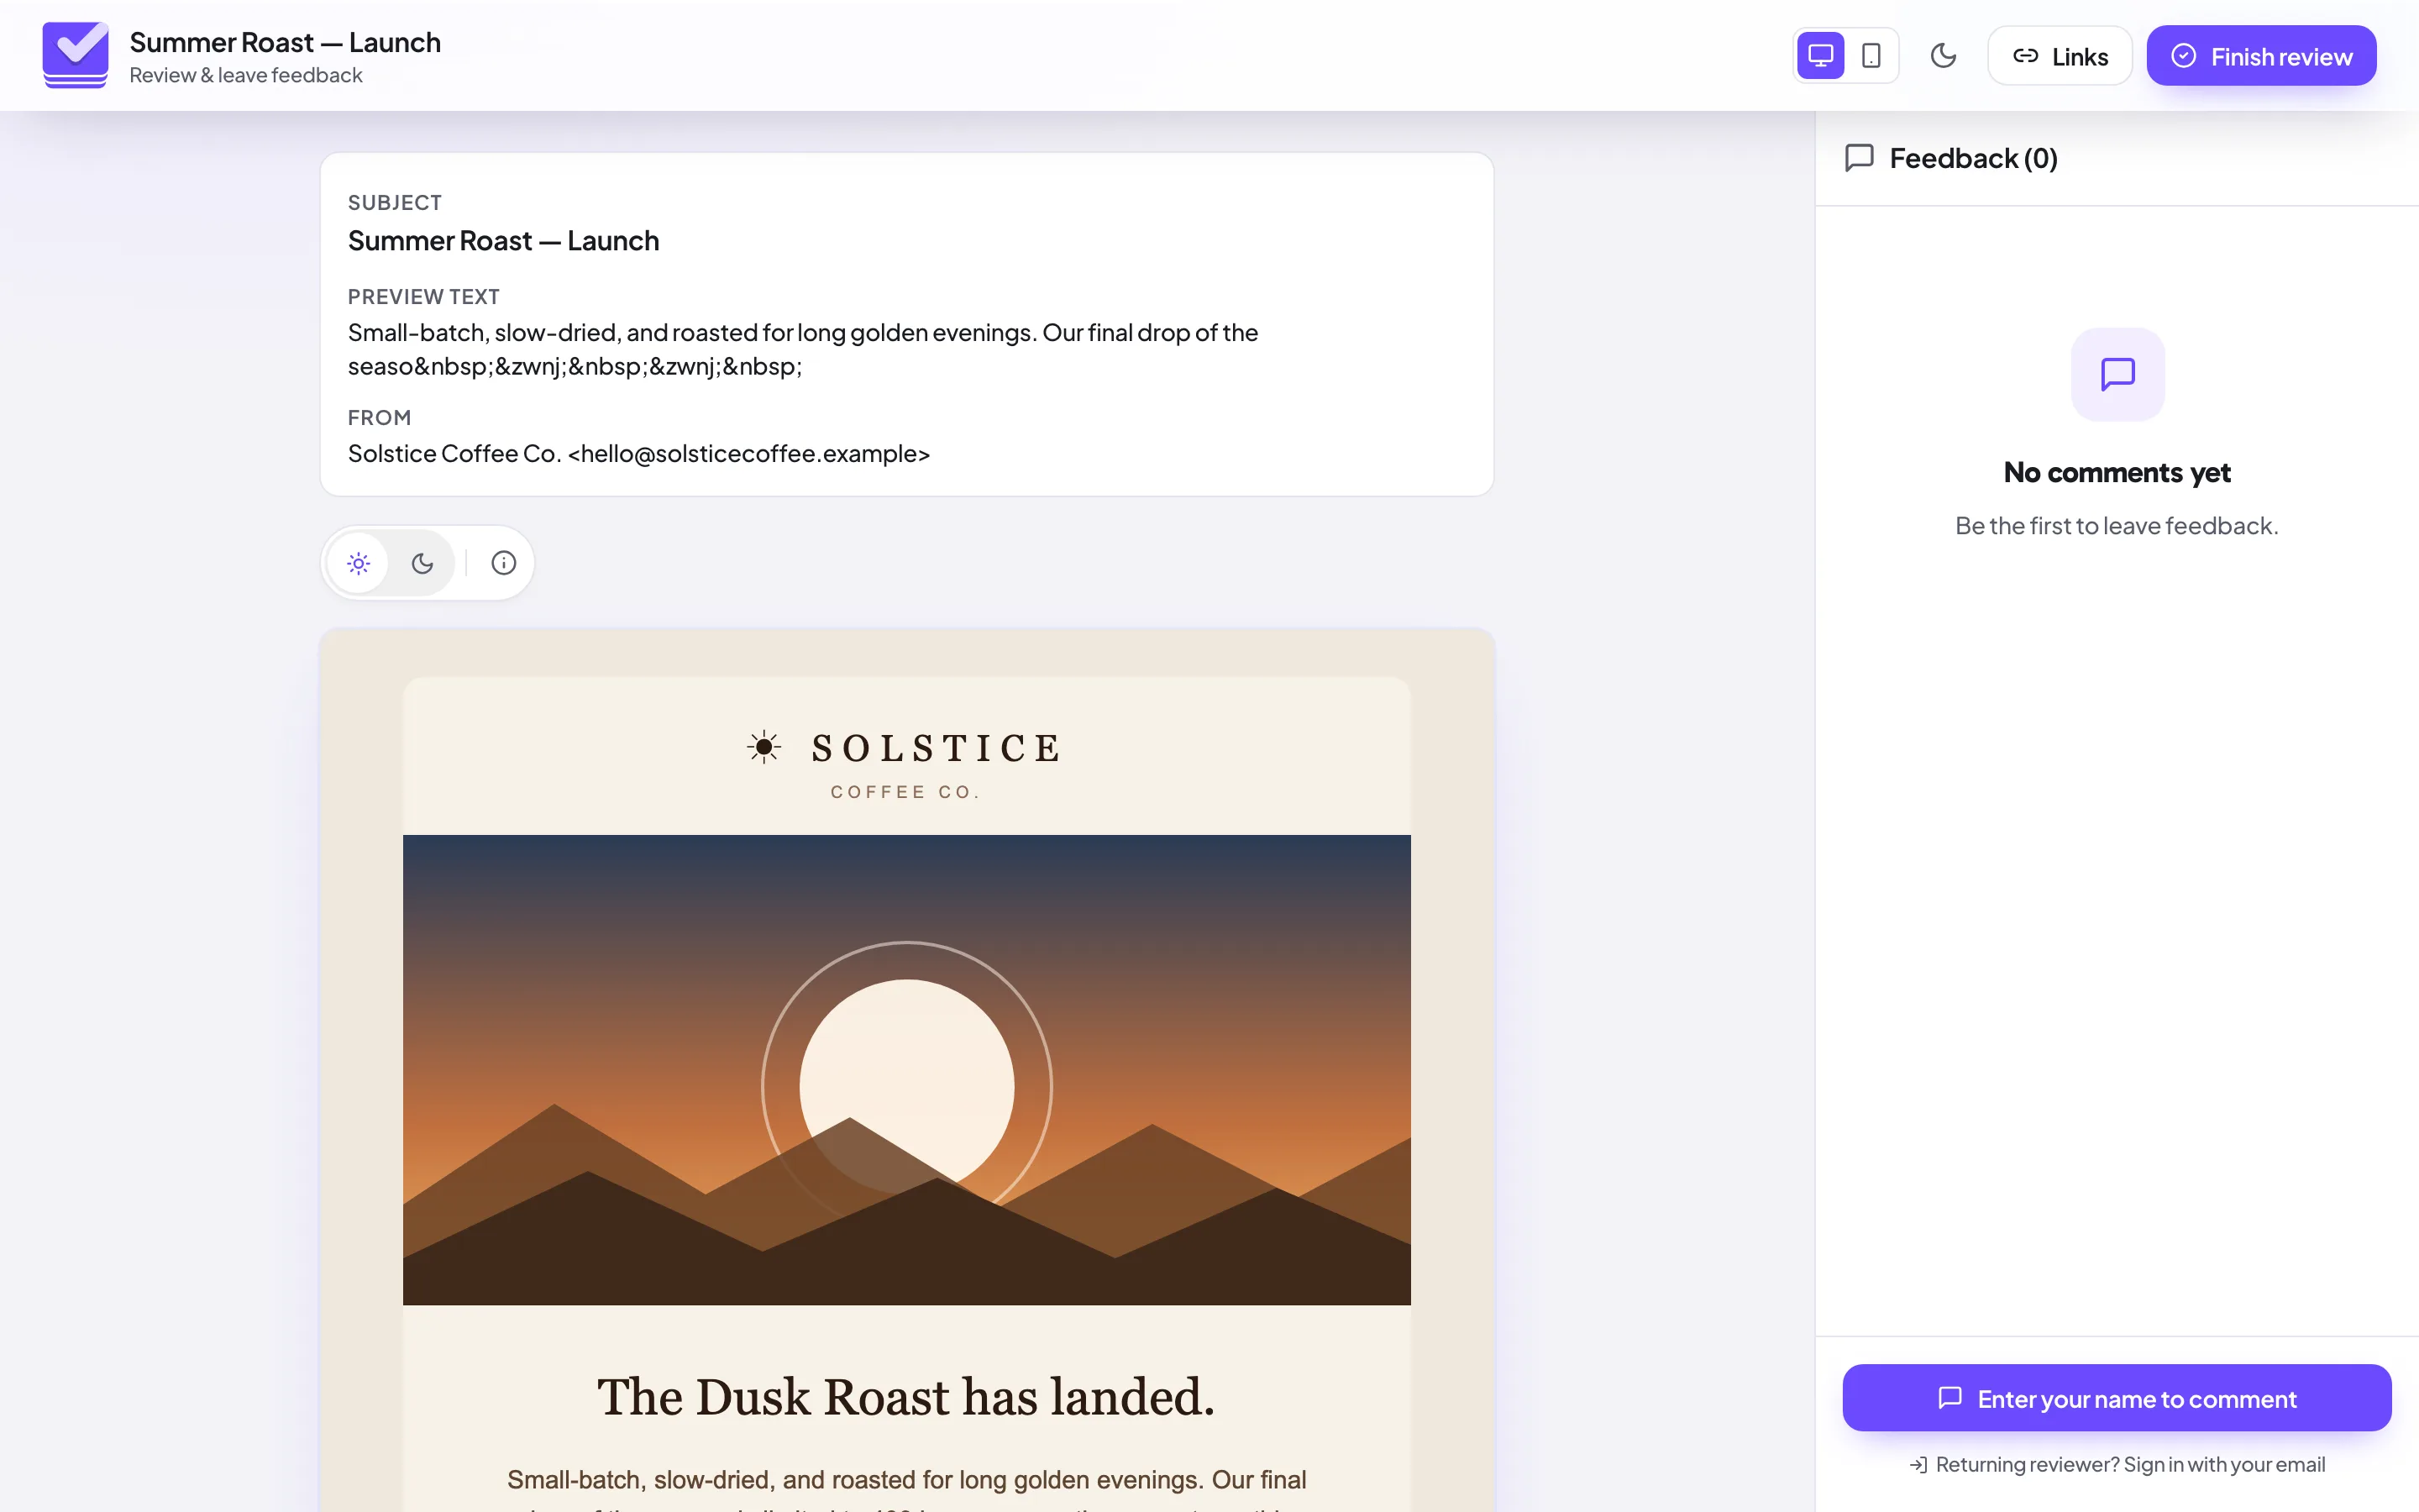The image size is (2419, 1512).
Task: Click the header title Summer Roast — Launch
Action: point(285,42)
